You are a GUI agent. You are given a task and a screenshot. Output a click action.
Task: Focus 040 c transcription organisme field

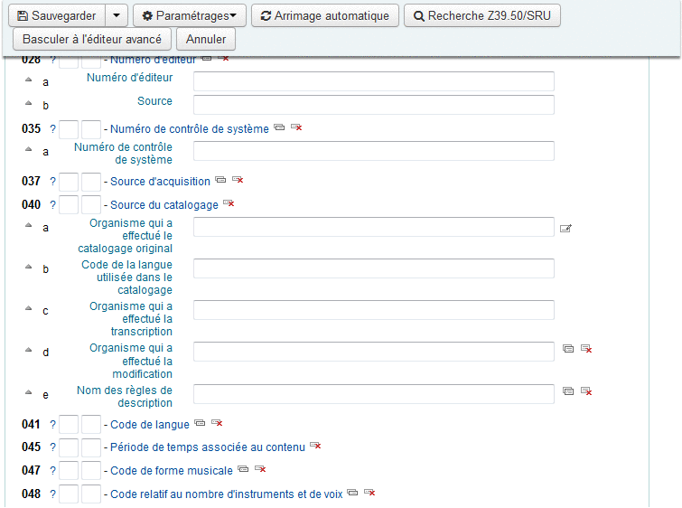click(x=374, y=310)
